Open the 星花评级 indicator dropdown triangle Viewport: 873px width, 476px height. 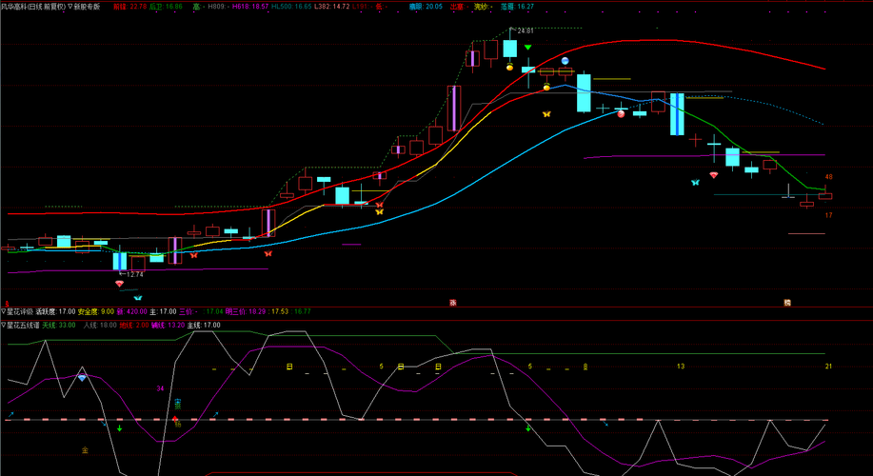point(4,311)
